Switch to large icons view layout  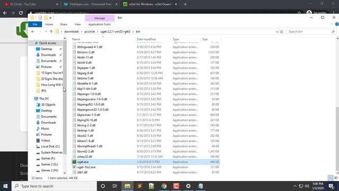pyautogui.click(x=336, y=178)
